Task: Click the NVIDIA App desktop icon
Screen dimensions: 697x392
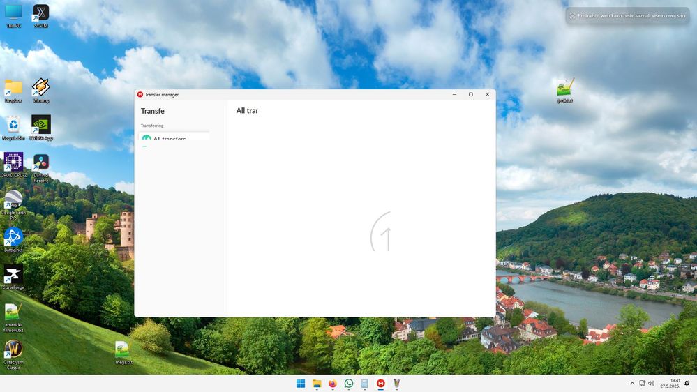Action: coord(41,126)
